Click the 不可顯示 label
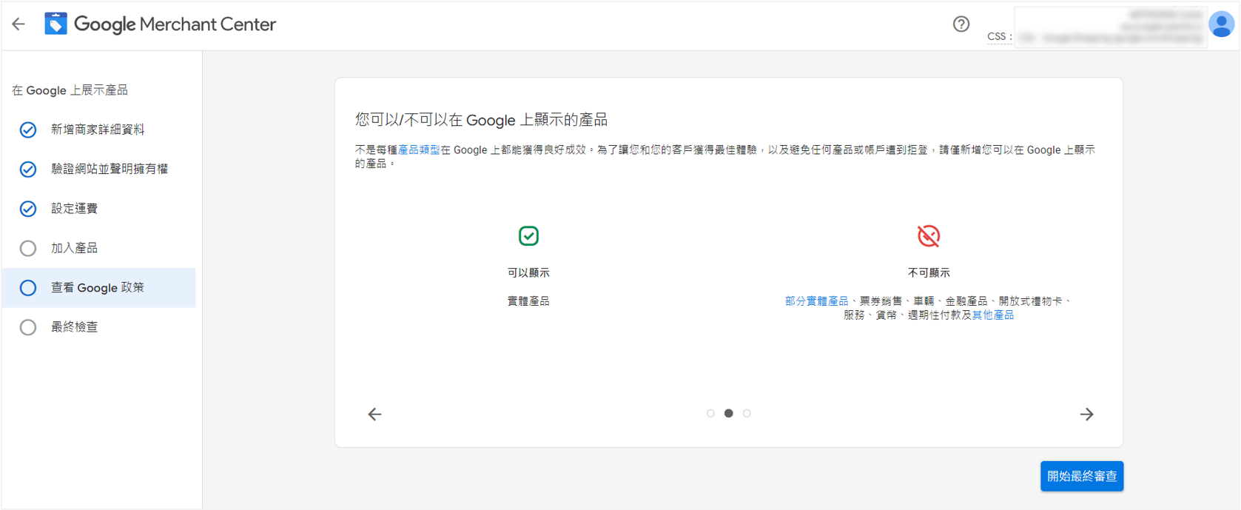This screenshot has width=1241, height=510. coord(929,273)
